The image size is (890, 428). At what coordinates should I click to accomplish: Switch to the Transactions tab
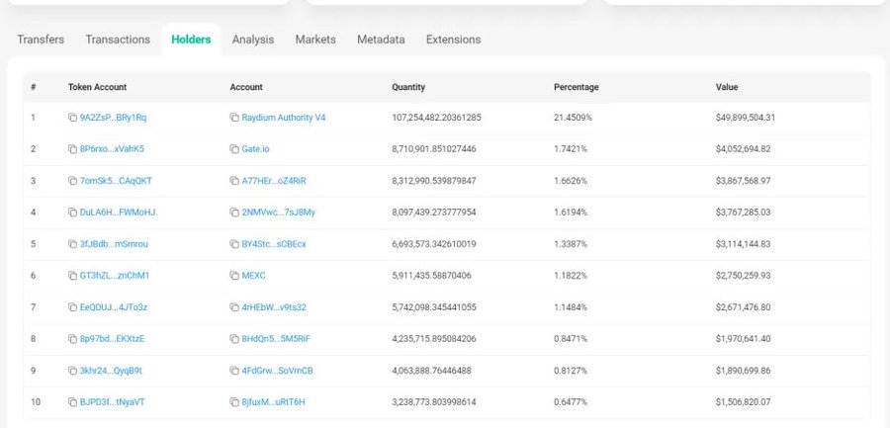pyautogui.click(x=118, y=40)
